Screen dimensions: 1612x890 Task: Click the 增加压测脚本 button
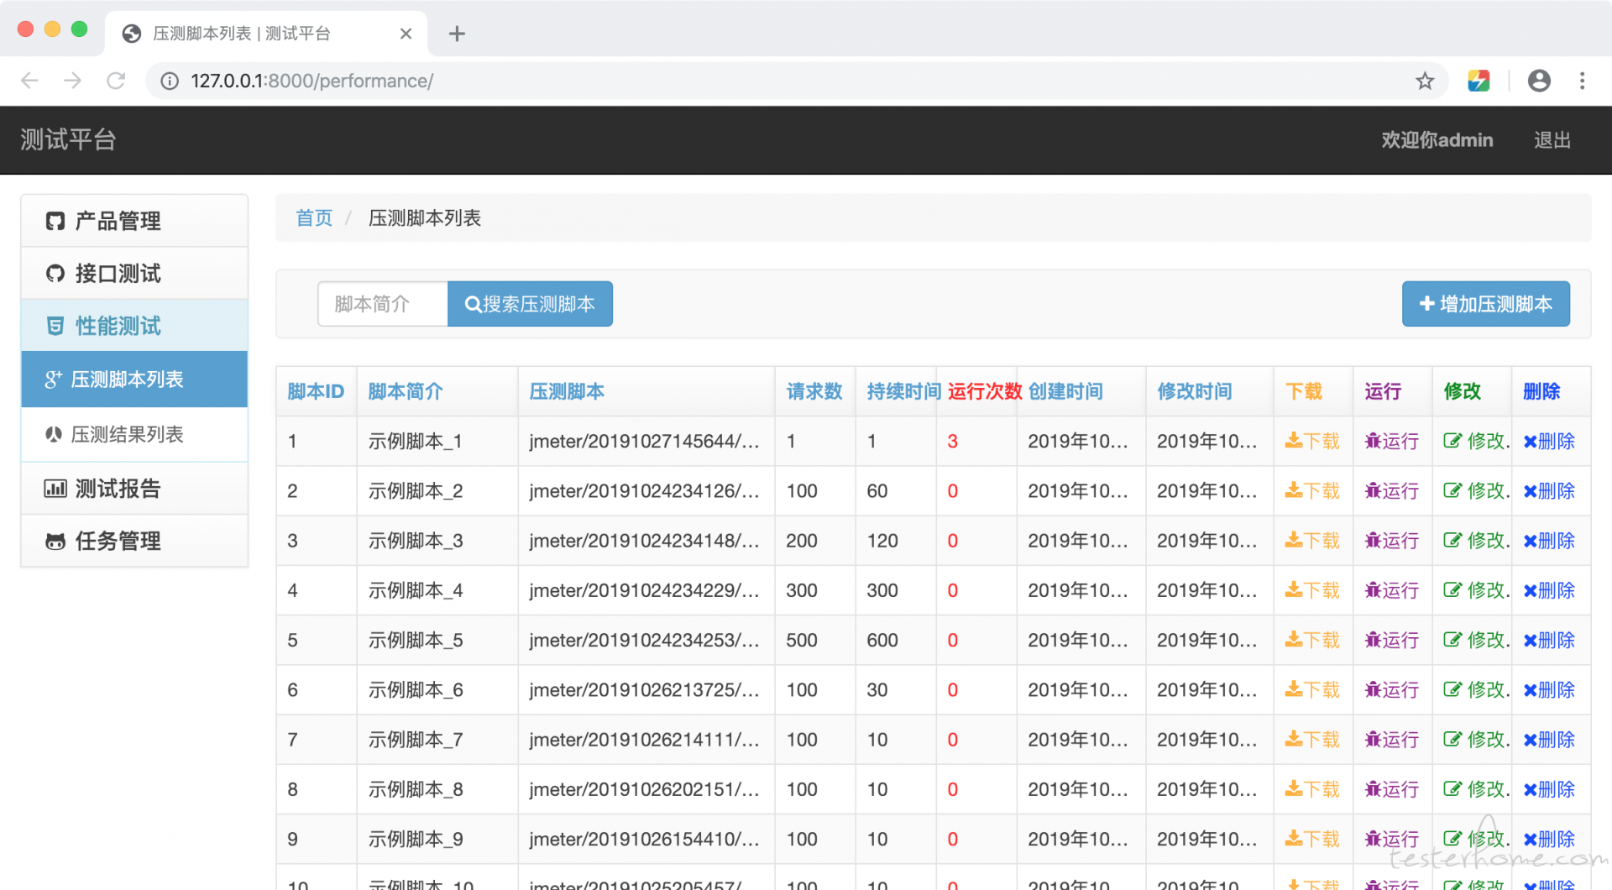click(x=1485, y=304)
